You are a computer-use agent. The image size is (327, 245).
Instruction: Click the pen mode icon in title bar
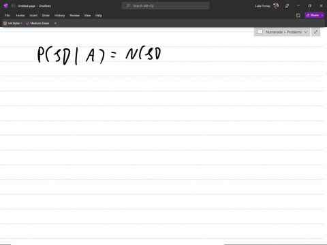[287, 6]
